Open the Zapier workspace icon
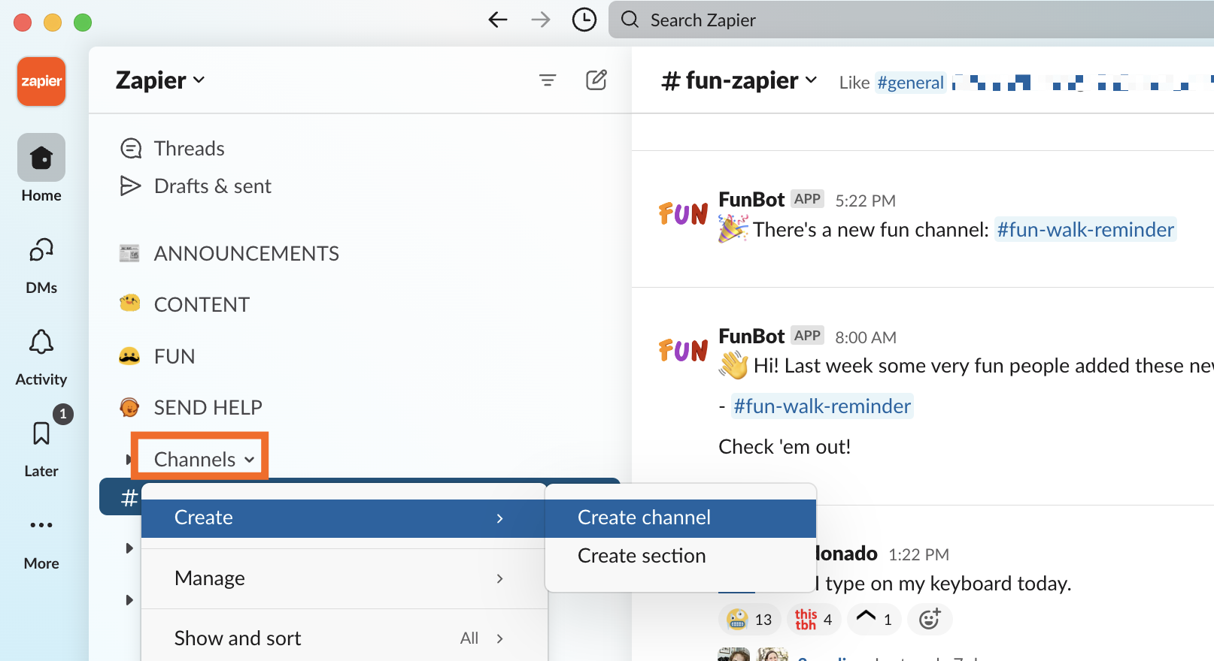The height and width of the screenshot is (661, 1214). 41,81
